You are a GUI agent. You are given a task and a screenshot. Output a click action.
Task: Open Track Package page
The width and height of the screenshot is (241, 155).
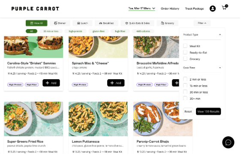pyautogui.click(x=194, y=9)
